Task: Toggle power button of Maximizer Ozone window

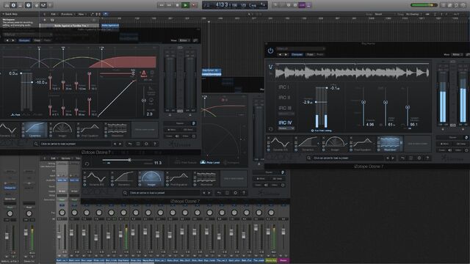Action: 270,51
